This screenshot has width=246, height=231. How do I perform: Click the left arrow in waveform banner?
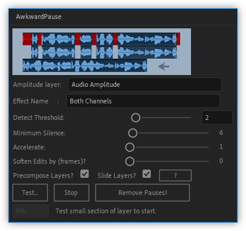click(x=164, y=67)
